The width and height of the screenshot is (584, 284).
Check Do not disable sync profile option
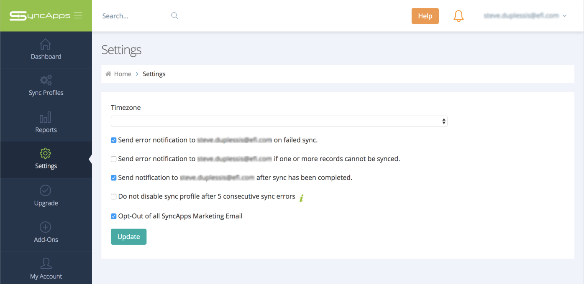pyautogui.click(x=113, y=197)
